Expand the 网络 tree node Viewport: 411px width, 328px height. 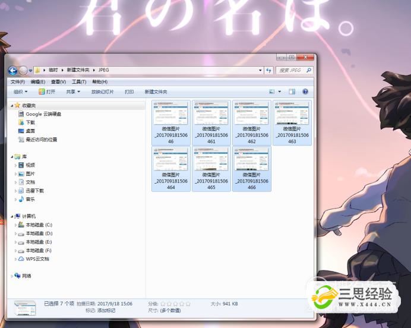(x=12, y=276)
